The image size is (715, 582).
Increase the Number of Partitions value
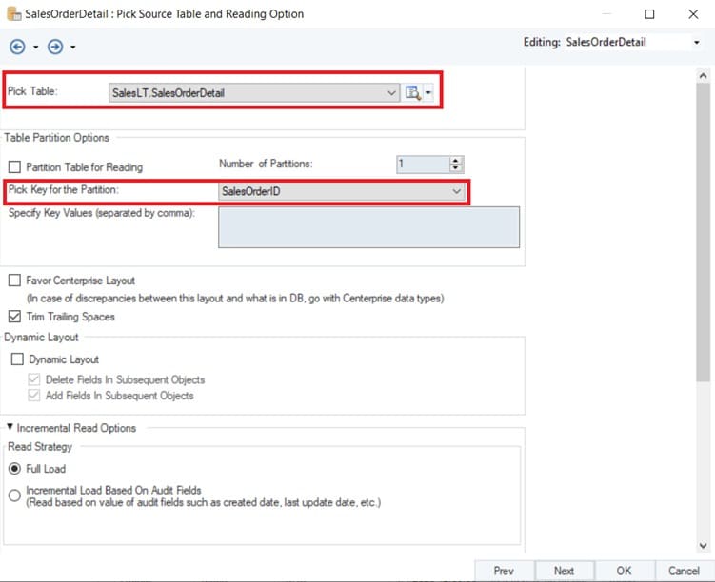tap(456, 160)
